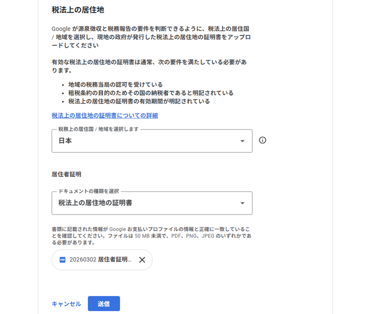The height and width of the screenshot is (314, 365).
Task: Select the 日本 value in residence field
Action: pos(65,141)
